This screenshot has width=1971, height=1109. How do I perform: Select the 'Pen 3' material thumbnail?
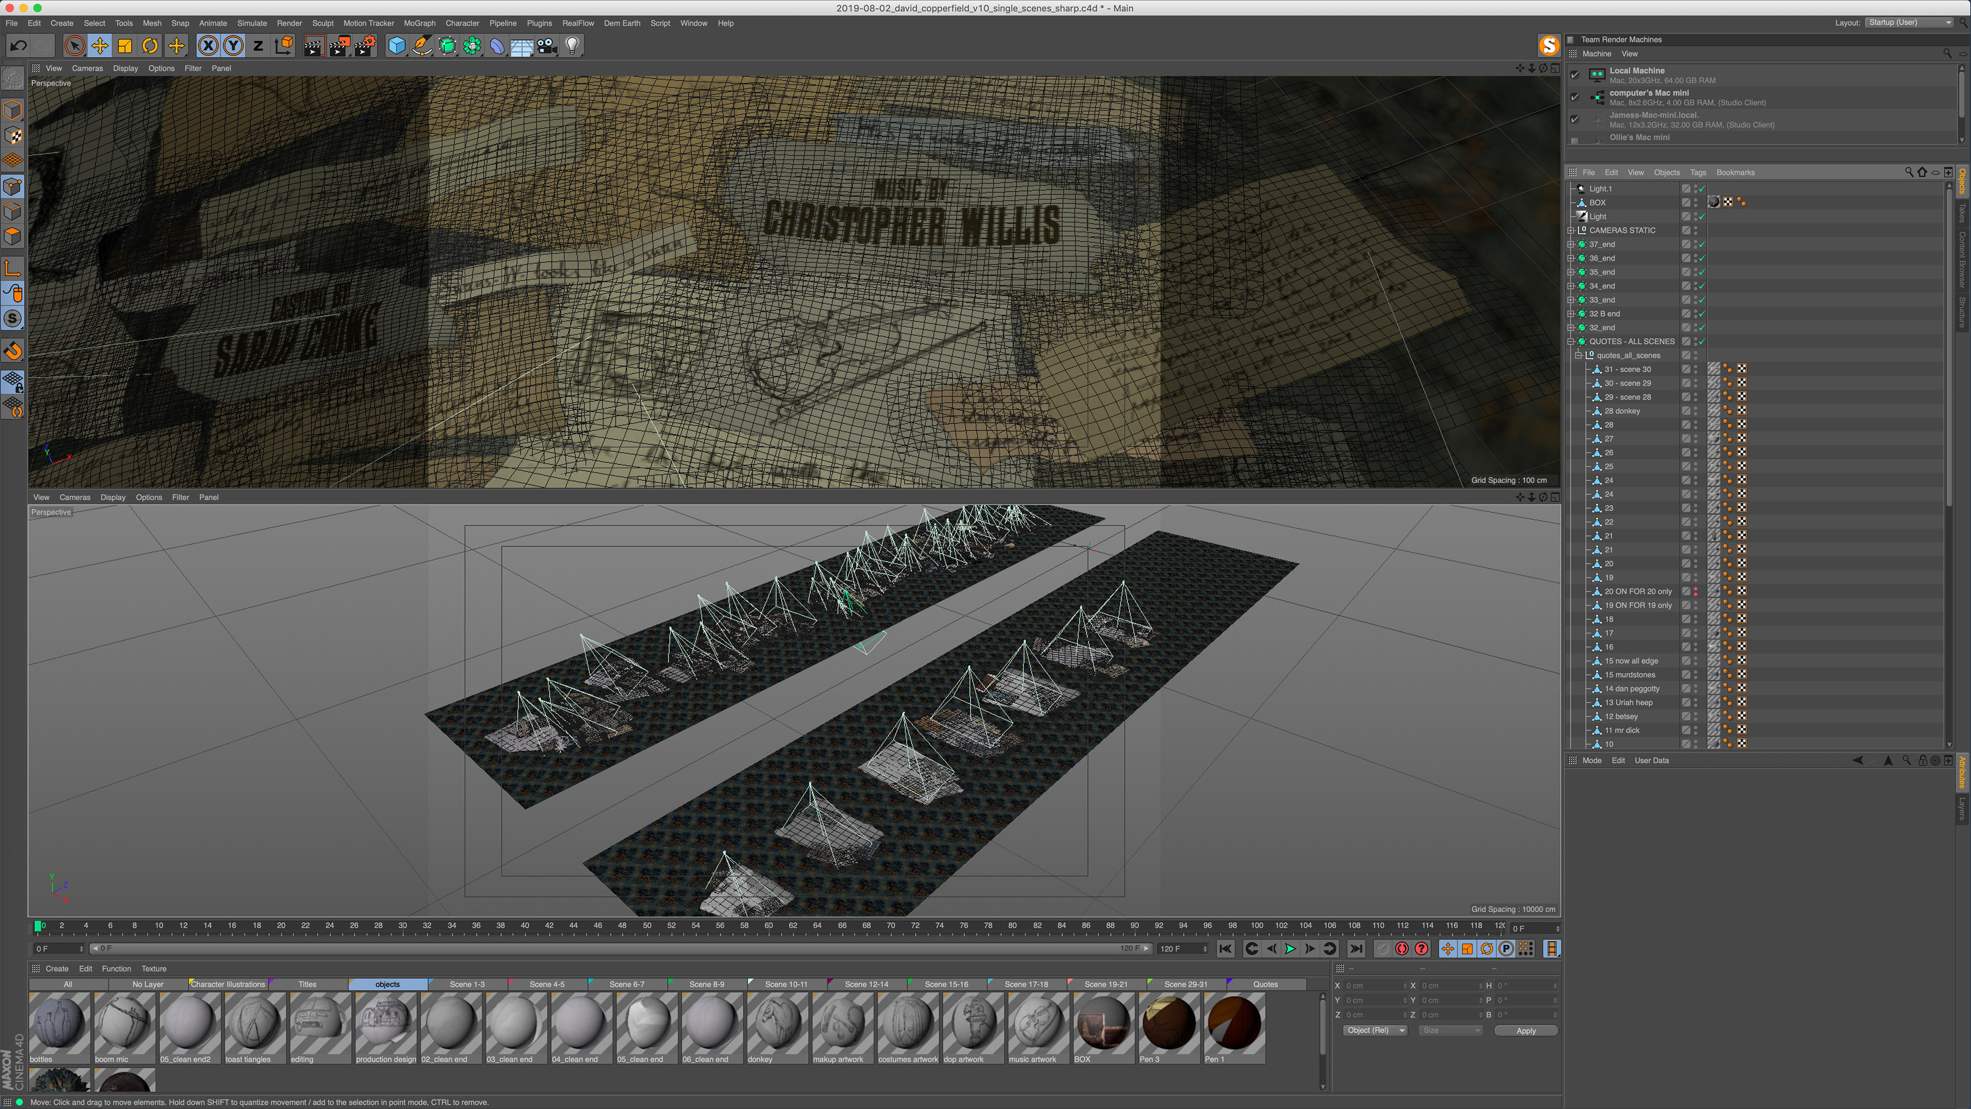pos(1169,1028)
